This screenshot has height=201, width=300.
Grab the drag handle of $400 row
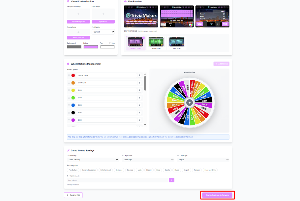[x=69, y=105]
